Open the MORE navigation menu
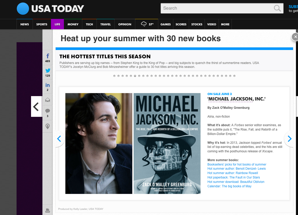 click(x=225, y=24)
